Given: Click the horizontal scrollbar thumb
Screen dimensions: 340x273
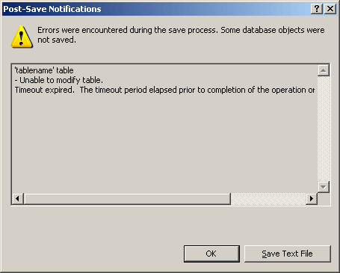Looking at the screenshot, I should pyautogui.click(x=127, y=199).
